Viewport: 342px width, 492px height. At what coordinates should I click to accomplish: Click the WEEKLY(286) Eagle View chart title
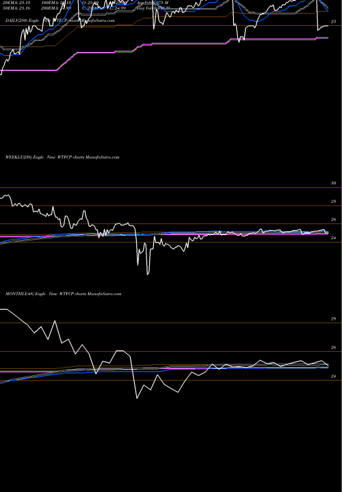pyautogui.click(x=62, y=157)
